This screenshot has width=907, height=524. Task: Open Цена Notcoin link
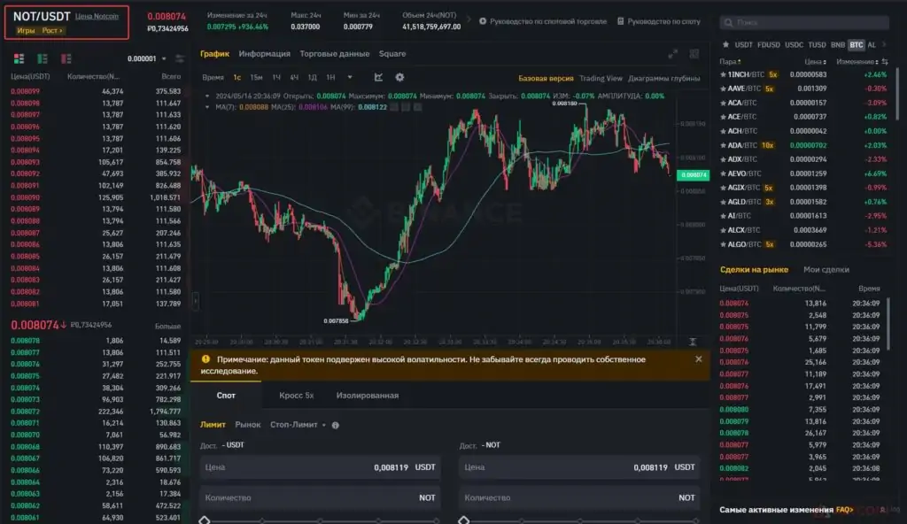(97, 16)
